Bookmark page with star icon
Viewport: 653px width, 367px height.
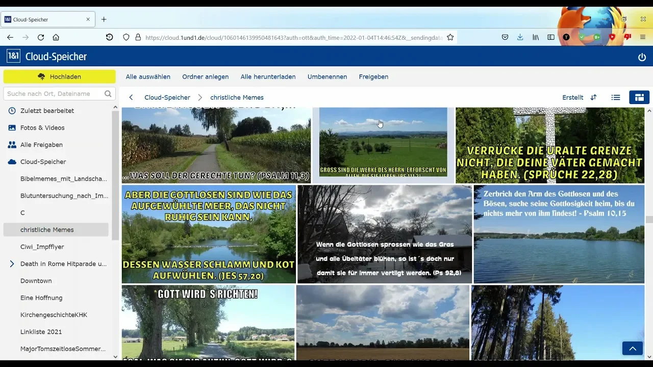coord(450,37)
